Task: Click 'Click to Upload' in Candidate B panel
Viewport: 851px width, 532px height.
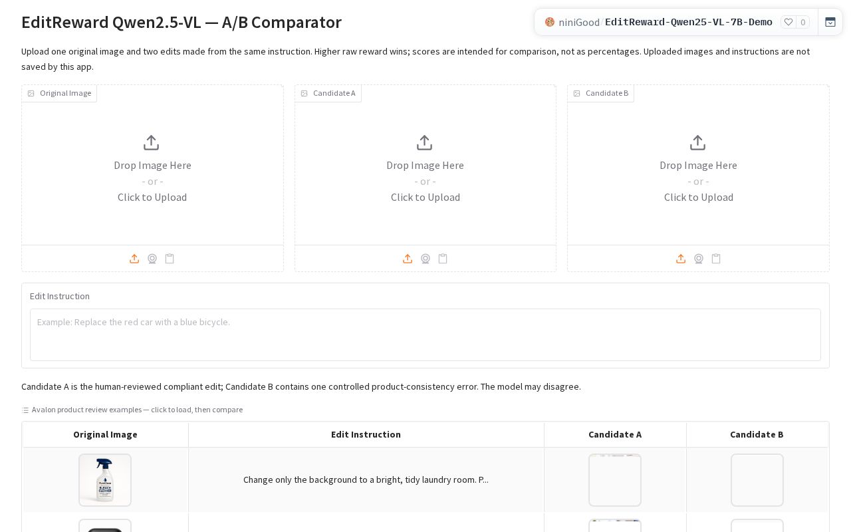Action: coord(699,197)
